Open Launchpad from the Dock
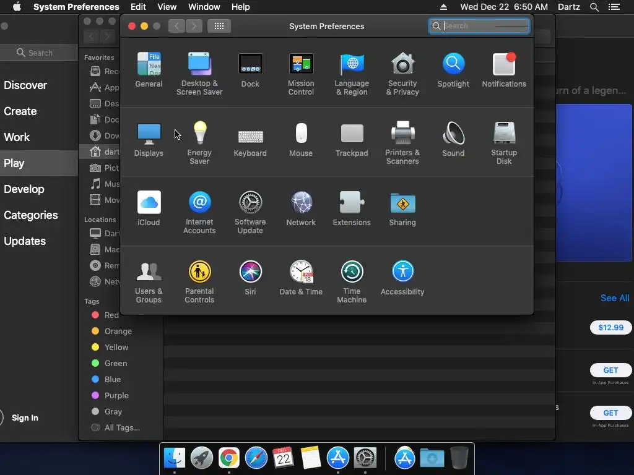The height and width of the screenshot is (475, 634). point(201,458)
